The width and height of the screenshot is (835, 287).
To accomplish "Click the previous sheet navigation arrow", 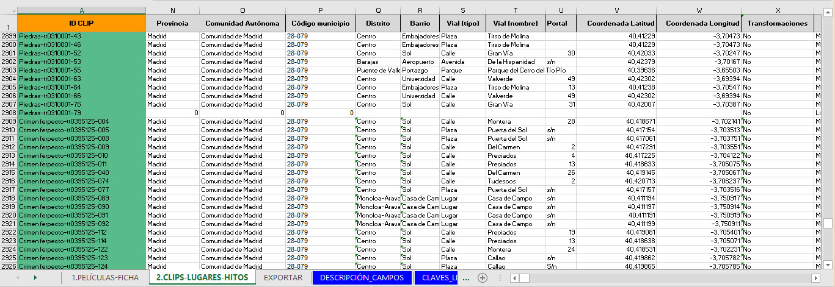I will coord(16,278).
